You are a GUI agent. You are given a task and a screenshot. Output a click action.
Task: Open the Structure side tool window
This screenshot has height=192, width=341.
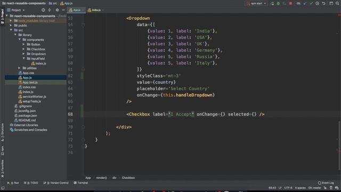click(2, 132)
